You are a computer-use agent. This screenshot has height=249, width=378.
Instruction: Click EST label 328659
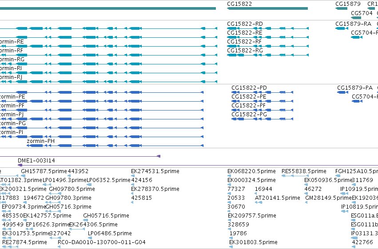(x=239, y=225)
